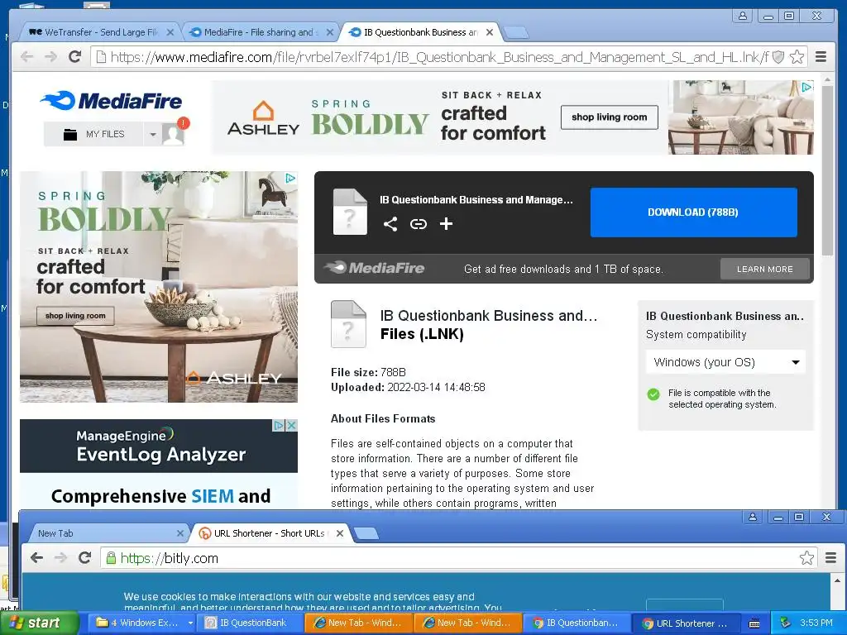The width and height of the screenshot is (847, 635).
Task: Click the copy link icon under the file name
Action: pyautogui.click(x=418, y=223)
